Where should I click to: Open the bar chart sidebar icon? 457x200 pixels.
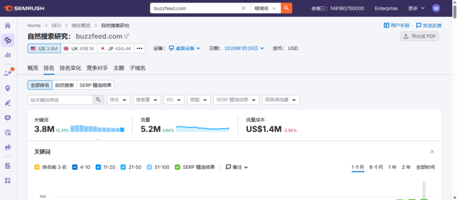pos(8,55)
